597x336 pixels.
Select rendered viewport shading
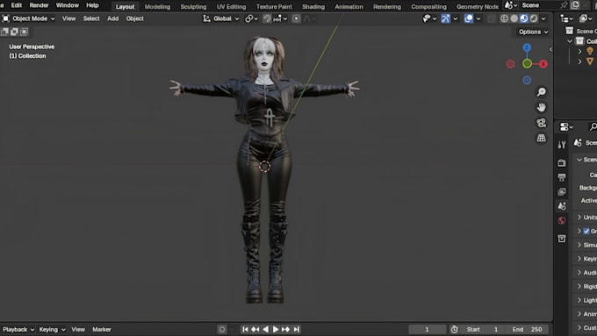coord(534,18)
